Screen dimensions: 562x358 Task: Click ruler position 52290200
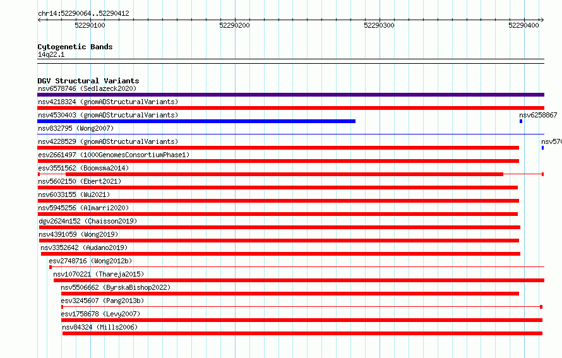tap(234, 25)
